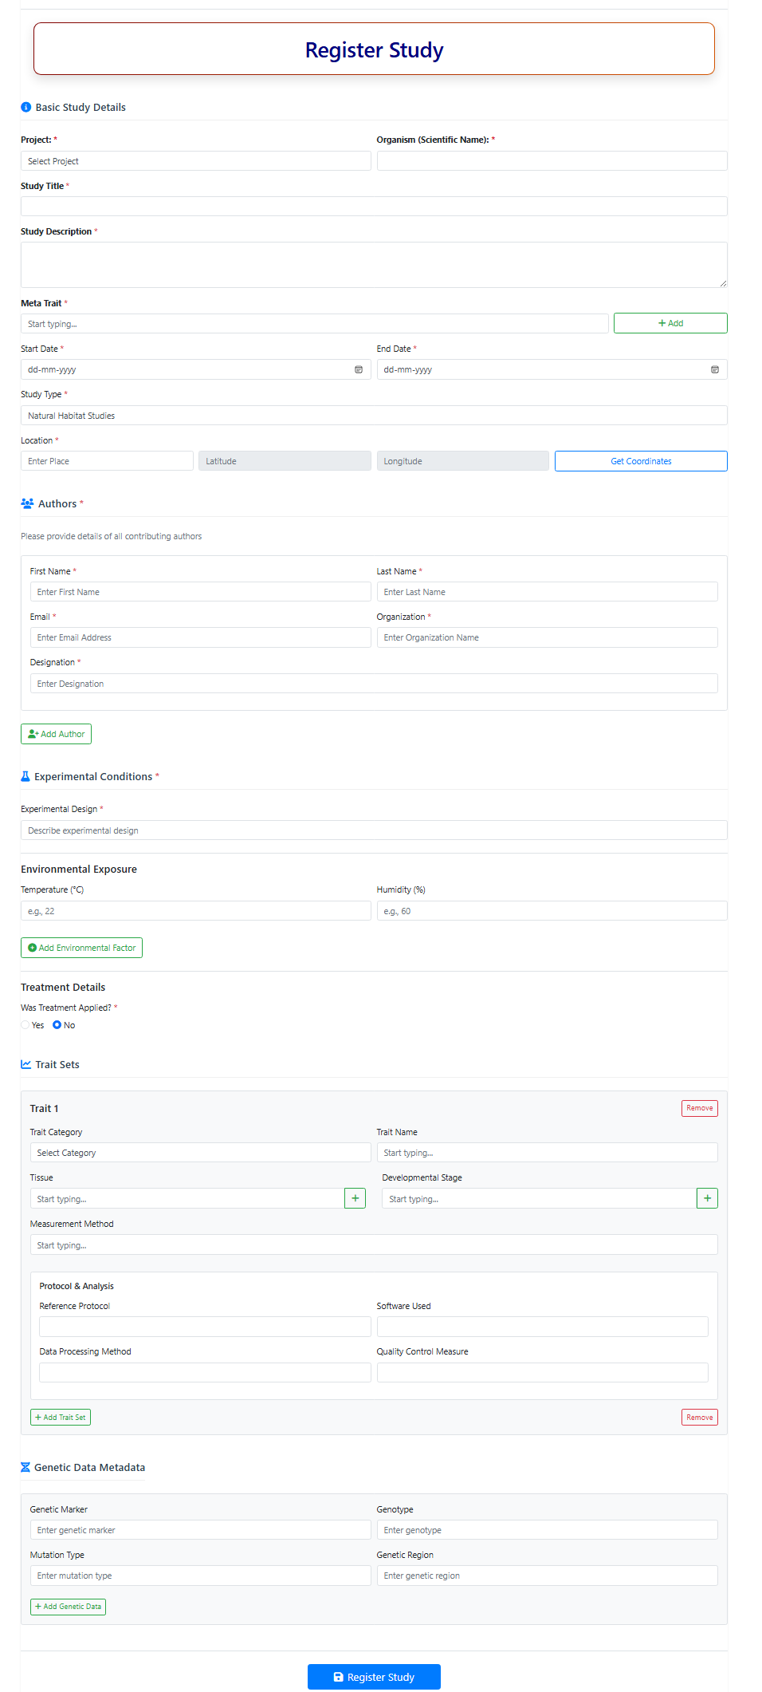Image resolution: width=762 pixels, height=1692 pixels.
Task: Expand the Study Type dropdown
Action: pos(373,416)
